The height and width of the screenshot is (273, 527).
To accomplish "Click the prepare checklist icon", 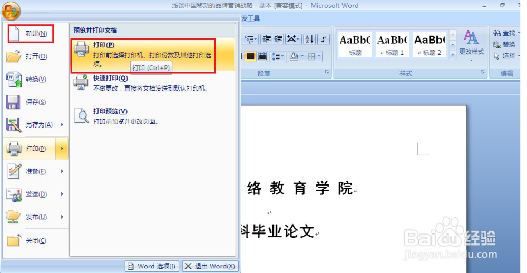I will (x=14, y=171).
